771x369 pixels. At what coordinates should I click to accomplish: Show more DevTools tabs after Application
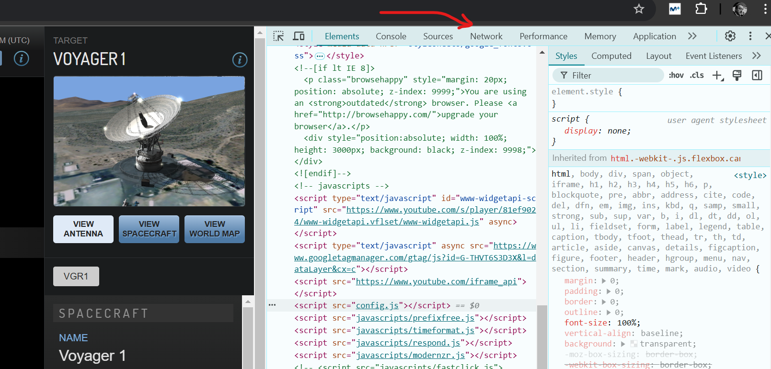[692, 36]
